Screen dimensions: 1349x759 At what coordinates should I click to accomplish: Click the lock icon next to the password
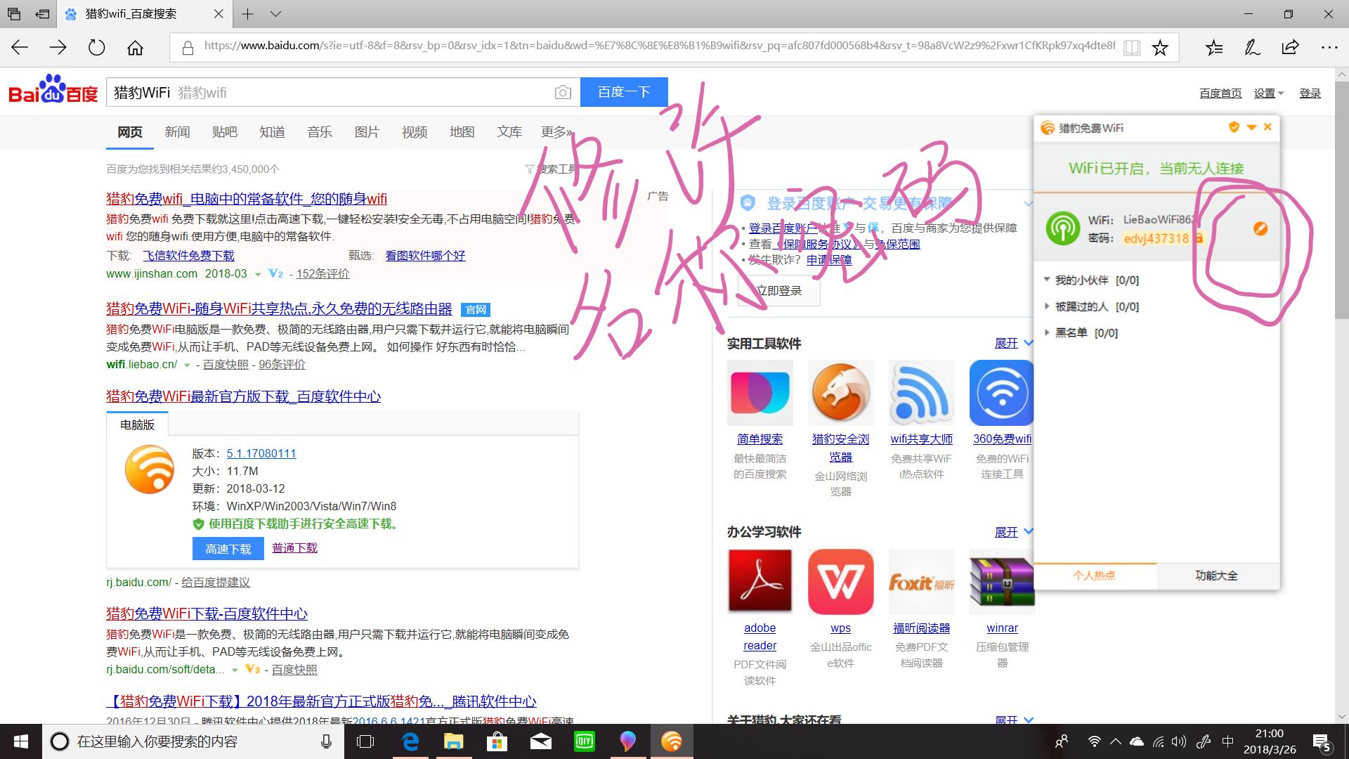[1199, 238]
